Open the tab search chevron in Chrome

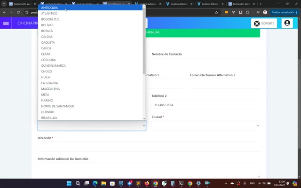coord(4,4)
